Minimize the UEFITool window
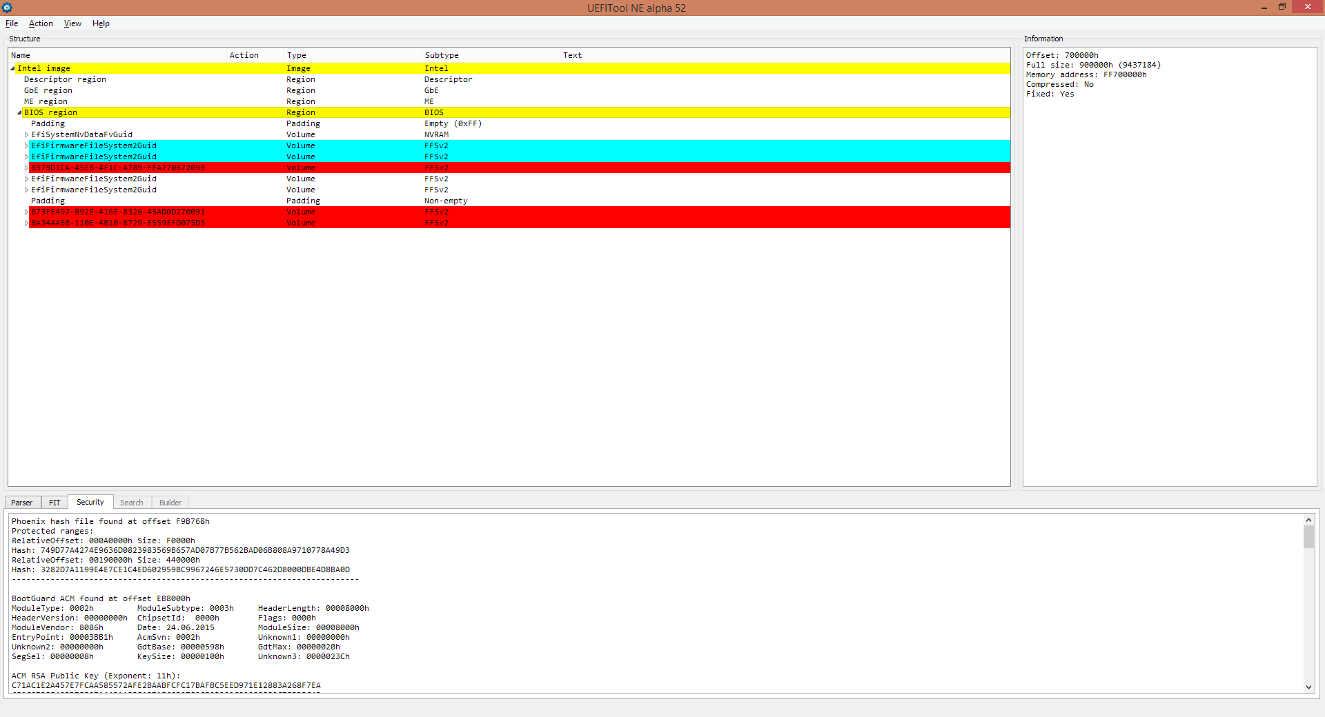The image size is (1325, 717). (x=1264, y=8)
